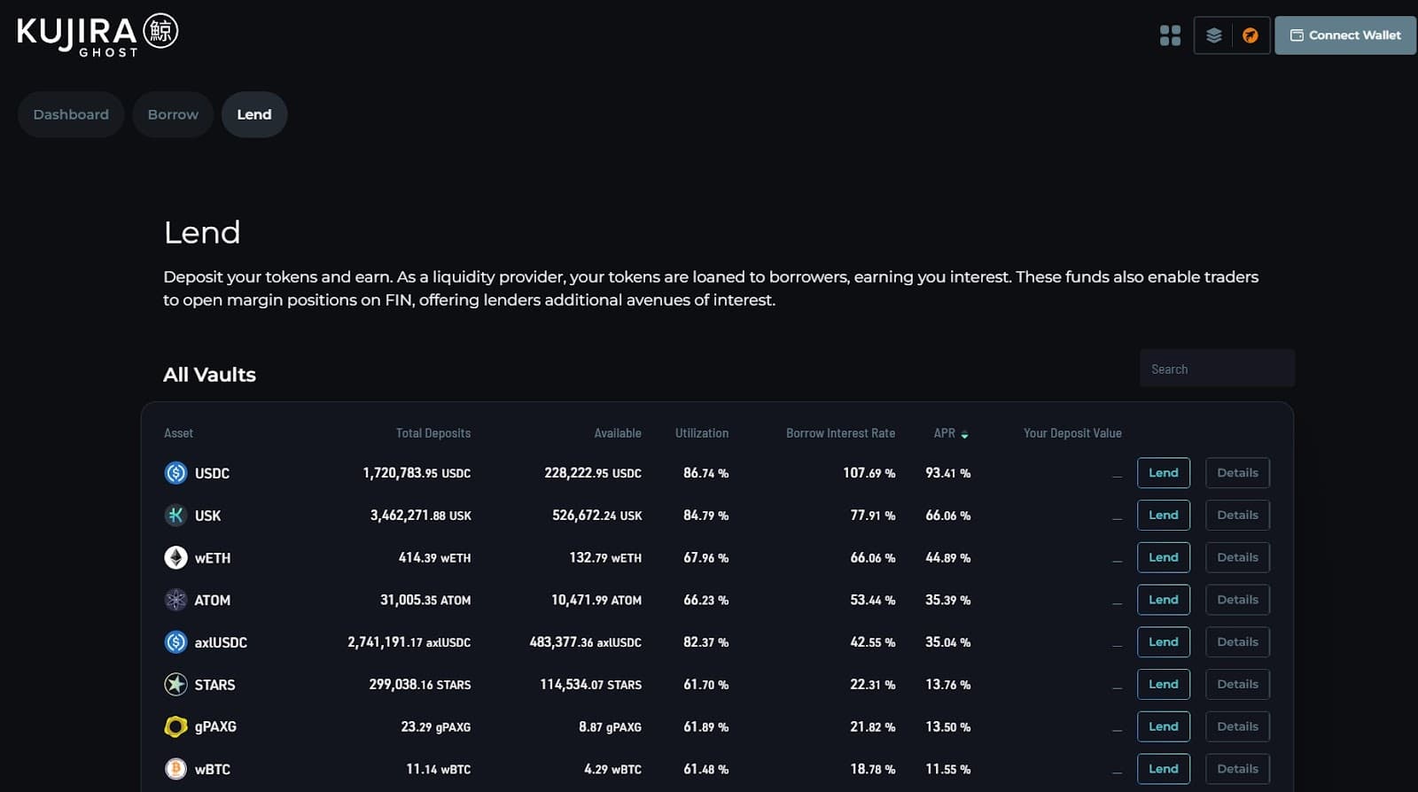The image size is (1418, 792).
Task: Click the ATOM token icon
Action: coord(175,600)
